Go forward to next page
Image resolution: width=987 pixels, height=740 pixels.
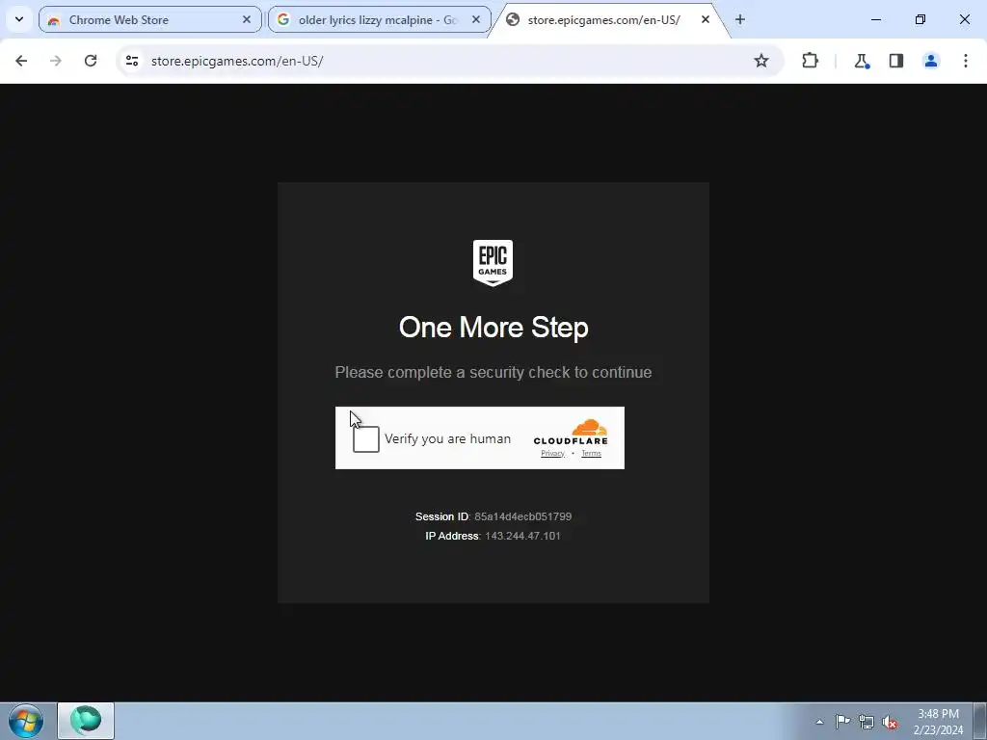(56, 61)
